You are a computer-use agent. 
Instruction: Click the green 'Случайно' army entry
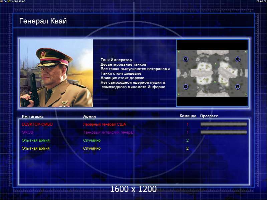(x=92, y=140)
